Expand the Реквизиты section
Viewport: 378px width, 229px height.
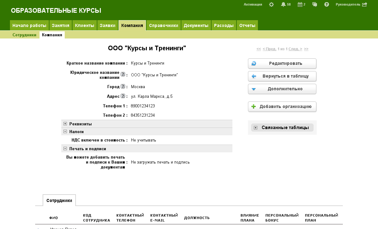pos(65,124)
